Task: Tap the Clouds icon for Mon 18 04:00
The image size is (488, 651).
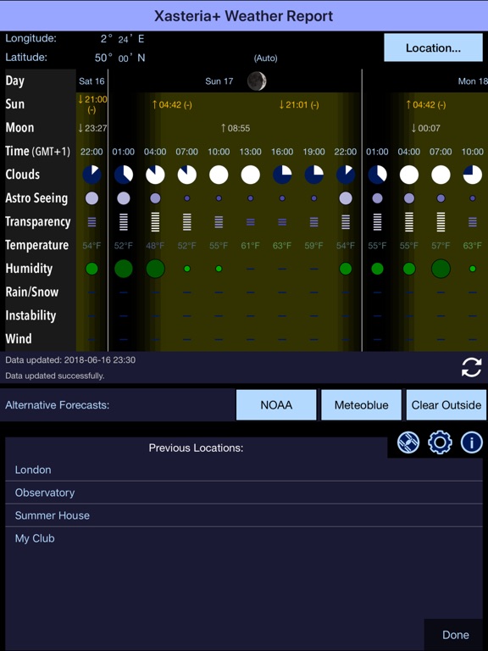Action: (409, 175)
